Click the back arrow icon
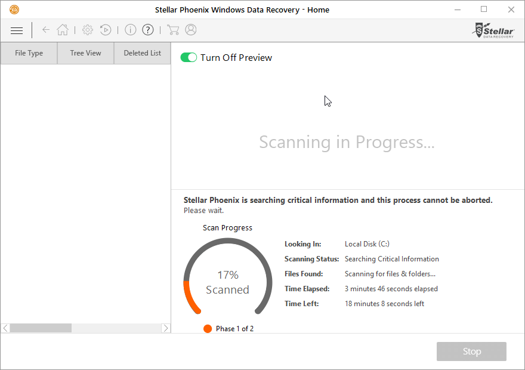Viewport: 525px width, 370px height. click(46, 30)
